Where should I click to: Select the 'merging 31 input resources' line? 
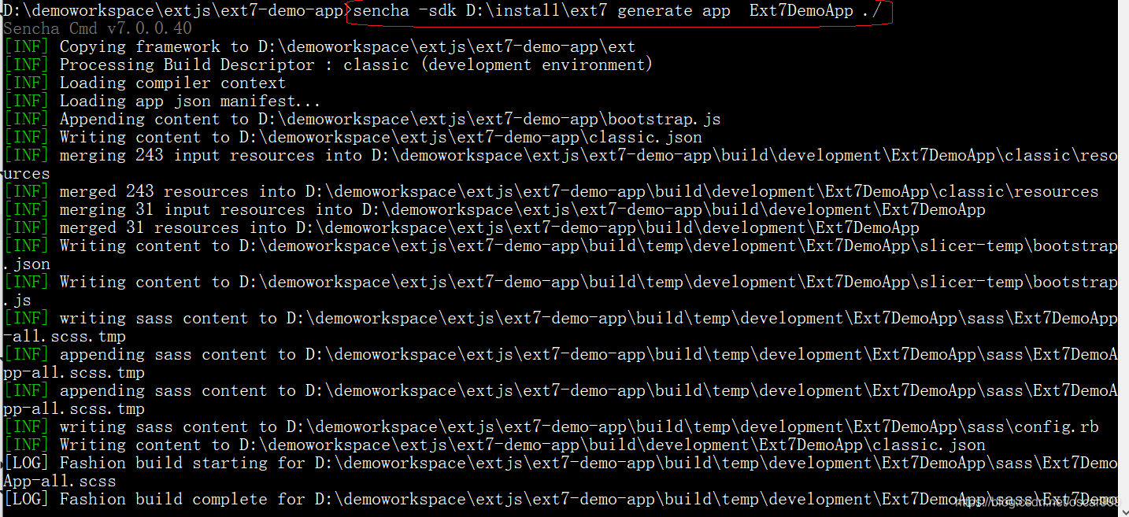pyautogui.click(x=494, y=209)
